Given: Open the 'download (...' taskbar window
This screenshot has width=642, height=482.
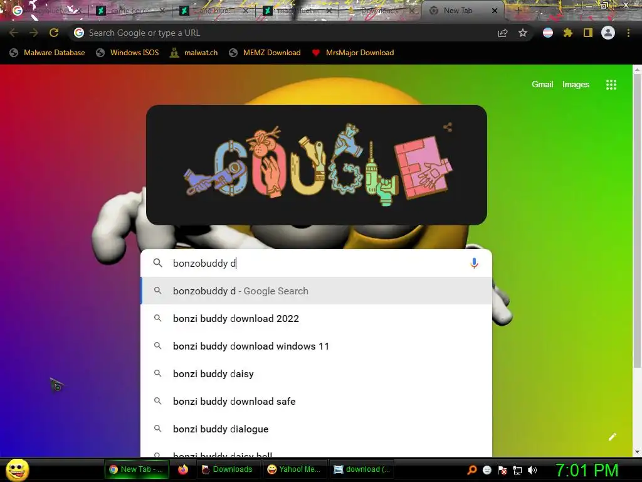Looking at the screenshot, I should (x=362, y=469).
